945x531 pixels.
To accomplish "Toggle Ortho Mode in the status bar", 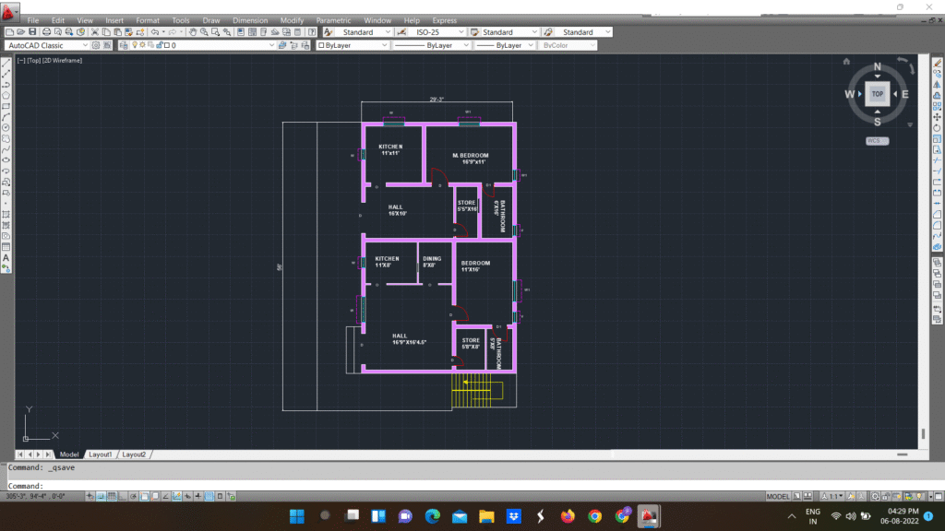I will pyautogui.click(x=123, y=497).
